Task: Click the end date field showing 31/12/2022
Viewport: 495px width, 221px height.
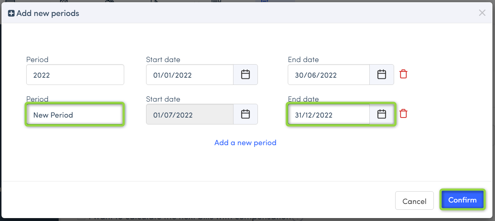Action: click(x=329, y=115)
